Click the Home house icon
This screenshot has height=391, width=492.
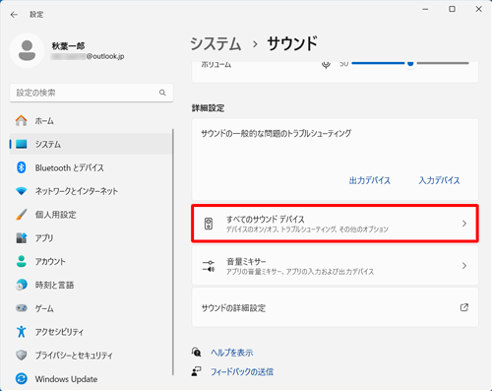point(22,120)
